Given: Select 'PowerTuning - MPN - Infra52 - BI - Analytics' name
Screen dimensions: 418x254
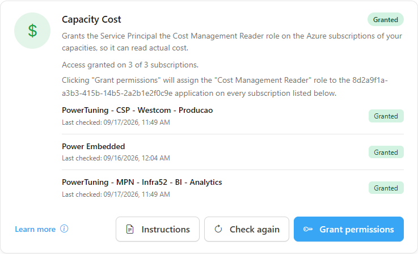Looking at the screenshot, I should pyautogui.click(x=142, y=182).
